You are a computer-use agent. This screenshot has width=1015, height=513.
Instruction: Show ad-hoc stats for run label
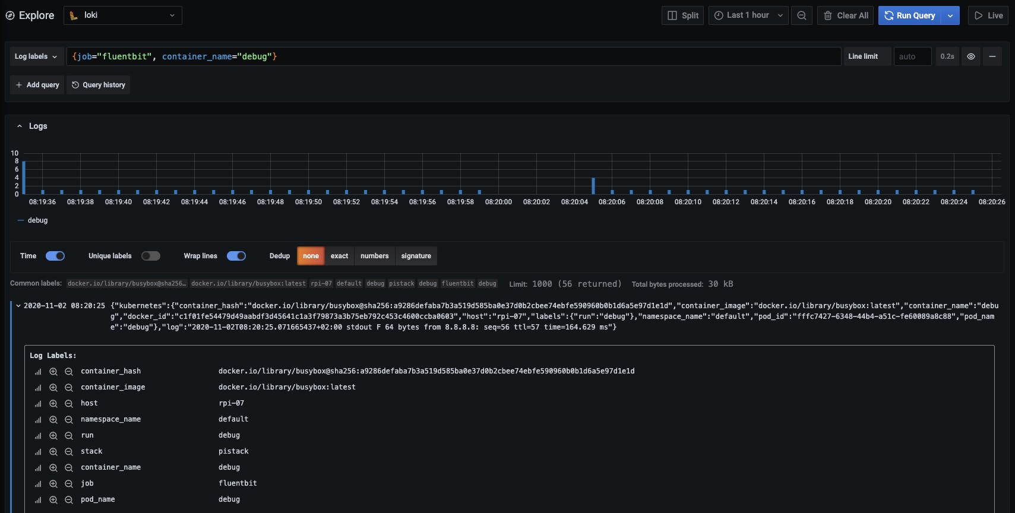pyautogui.click(x=38, y=436)
